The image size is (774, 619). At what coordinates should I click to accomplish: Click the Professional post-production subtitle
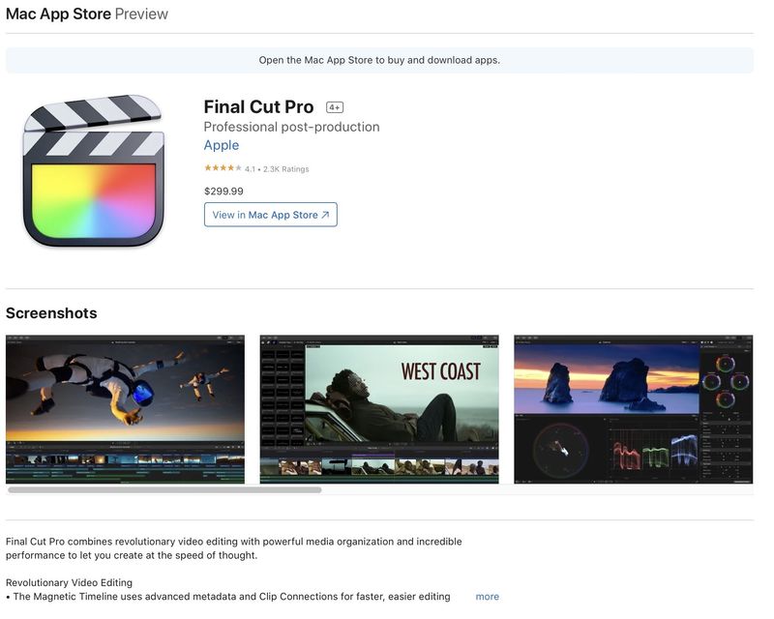[x=292, y=127]
